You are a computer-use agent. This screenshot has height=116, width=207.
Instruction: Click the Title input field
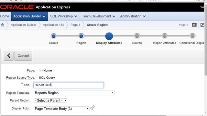(x=69, y=85)
